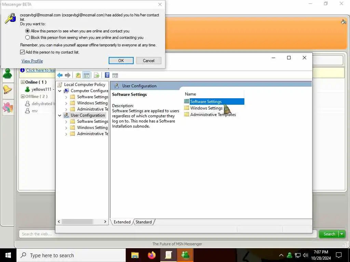Click the 'Type here to search' taskbar box
The image size is (350, 262).
71,255
